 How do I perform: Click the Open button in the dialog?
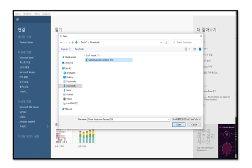(178, 125)
